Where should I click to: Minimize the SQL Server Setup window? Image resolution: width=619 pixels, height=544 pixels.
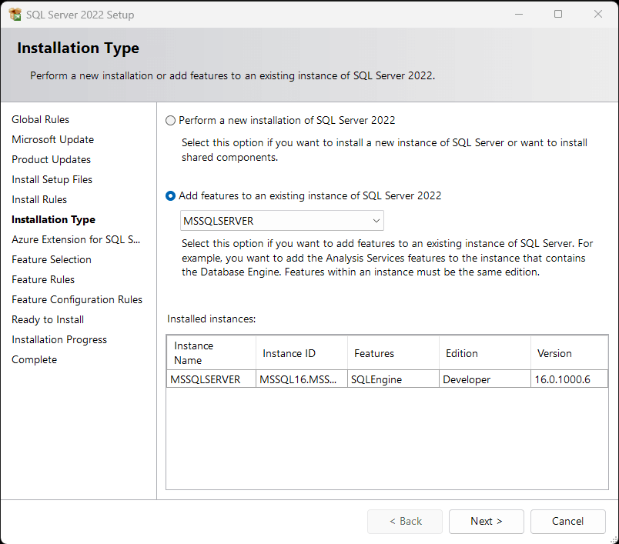pyautogui.click(x=519, y=14)
